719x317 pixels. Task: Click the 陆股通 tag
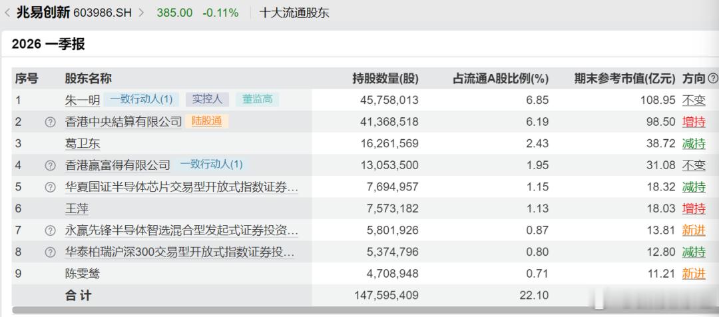point(207,122)
